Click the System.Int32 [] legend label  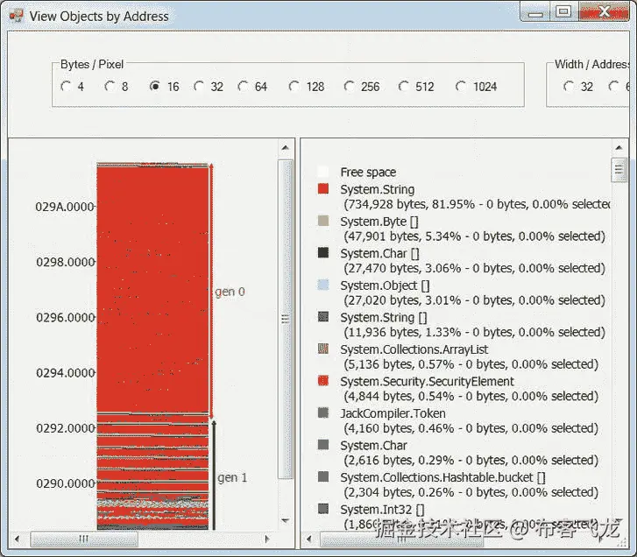382,510
